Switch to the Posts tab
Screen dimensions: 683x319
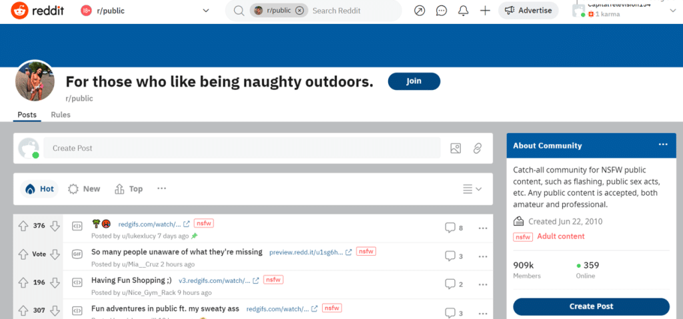(27, 115)
